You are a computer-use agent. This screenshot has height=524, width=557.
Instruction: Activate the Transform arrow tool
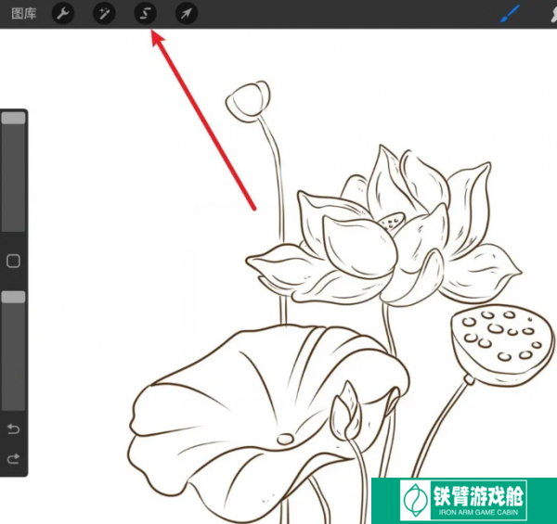[187, 14]
